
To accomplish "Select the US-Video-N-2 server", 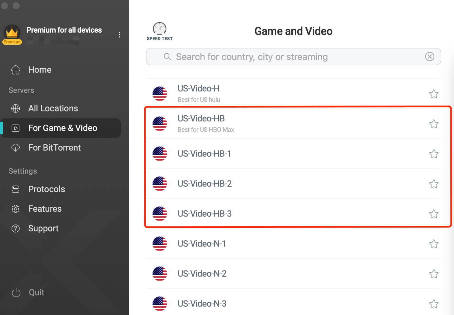I will (x=294, y=274).
